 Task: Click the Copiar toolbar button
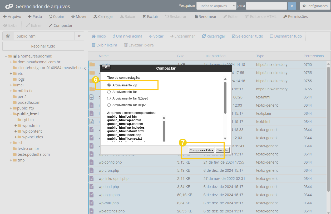56,16
